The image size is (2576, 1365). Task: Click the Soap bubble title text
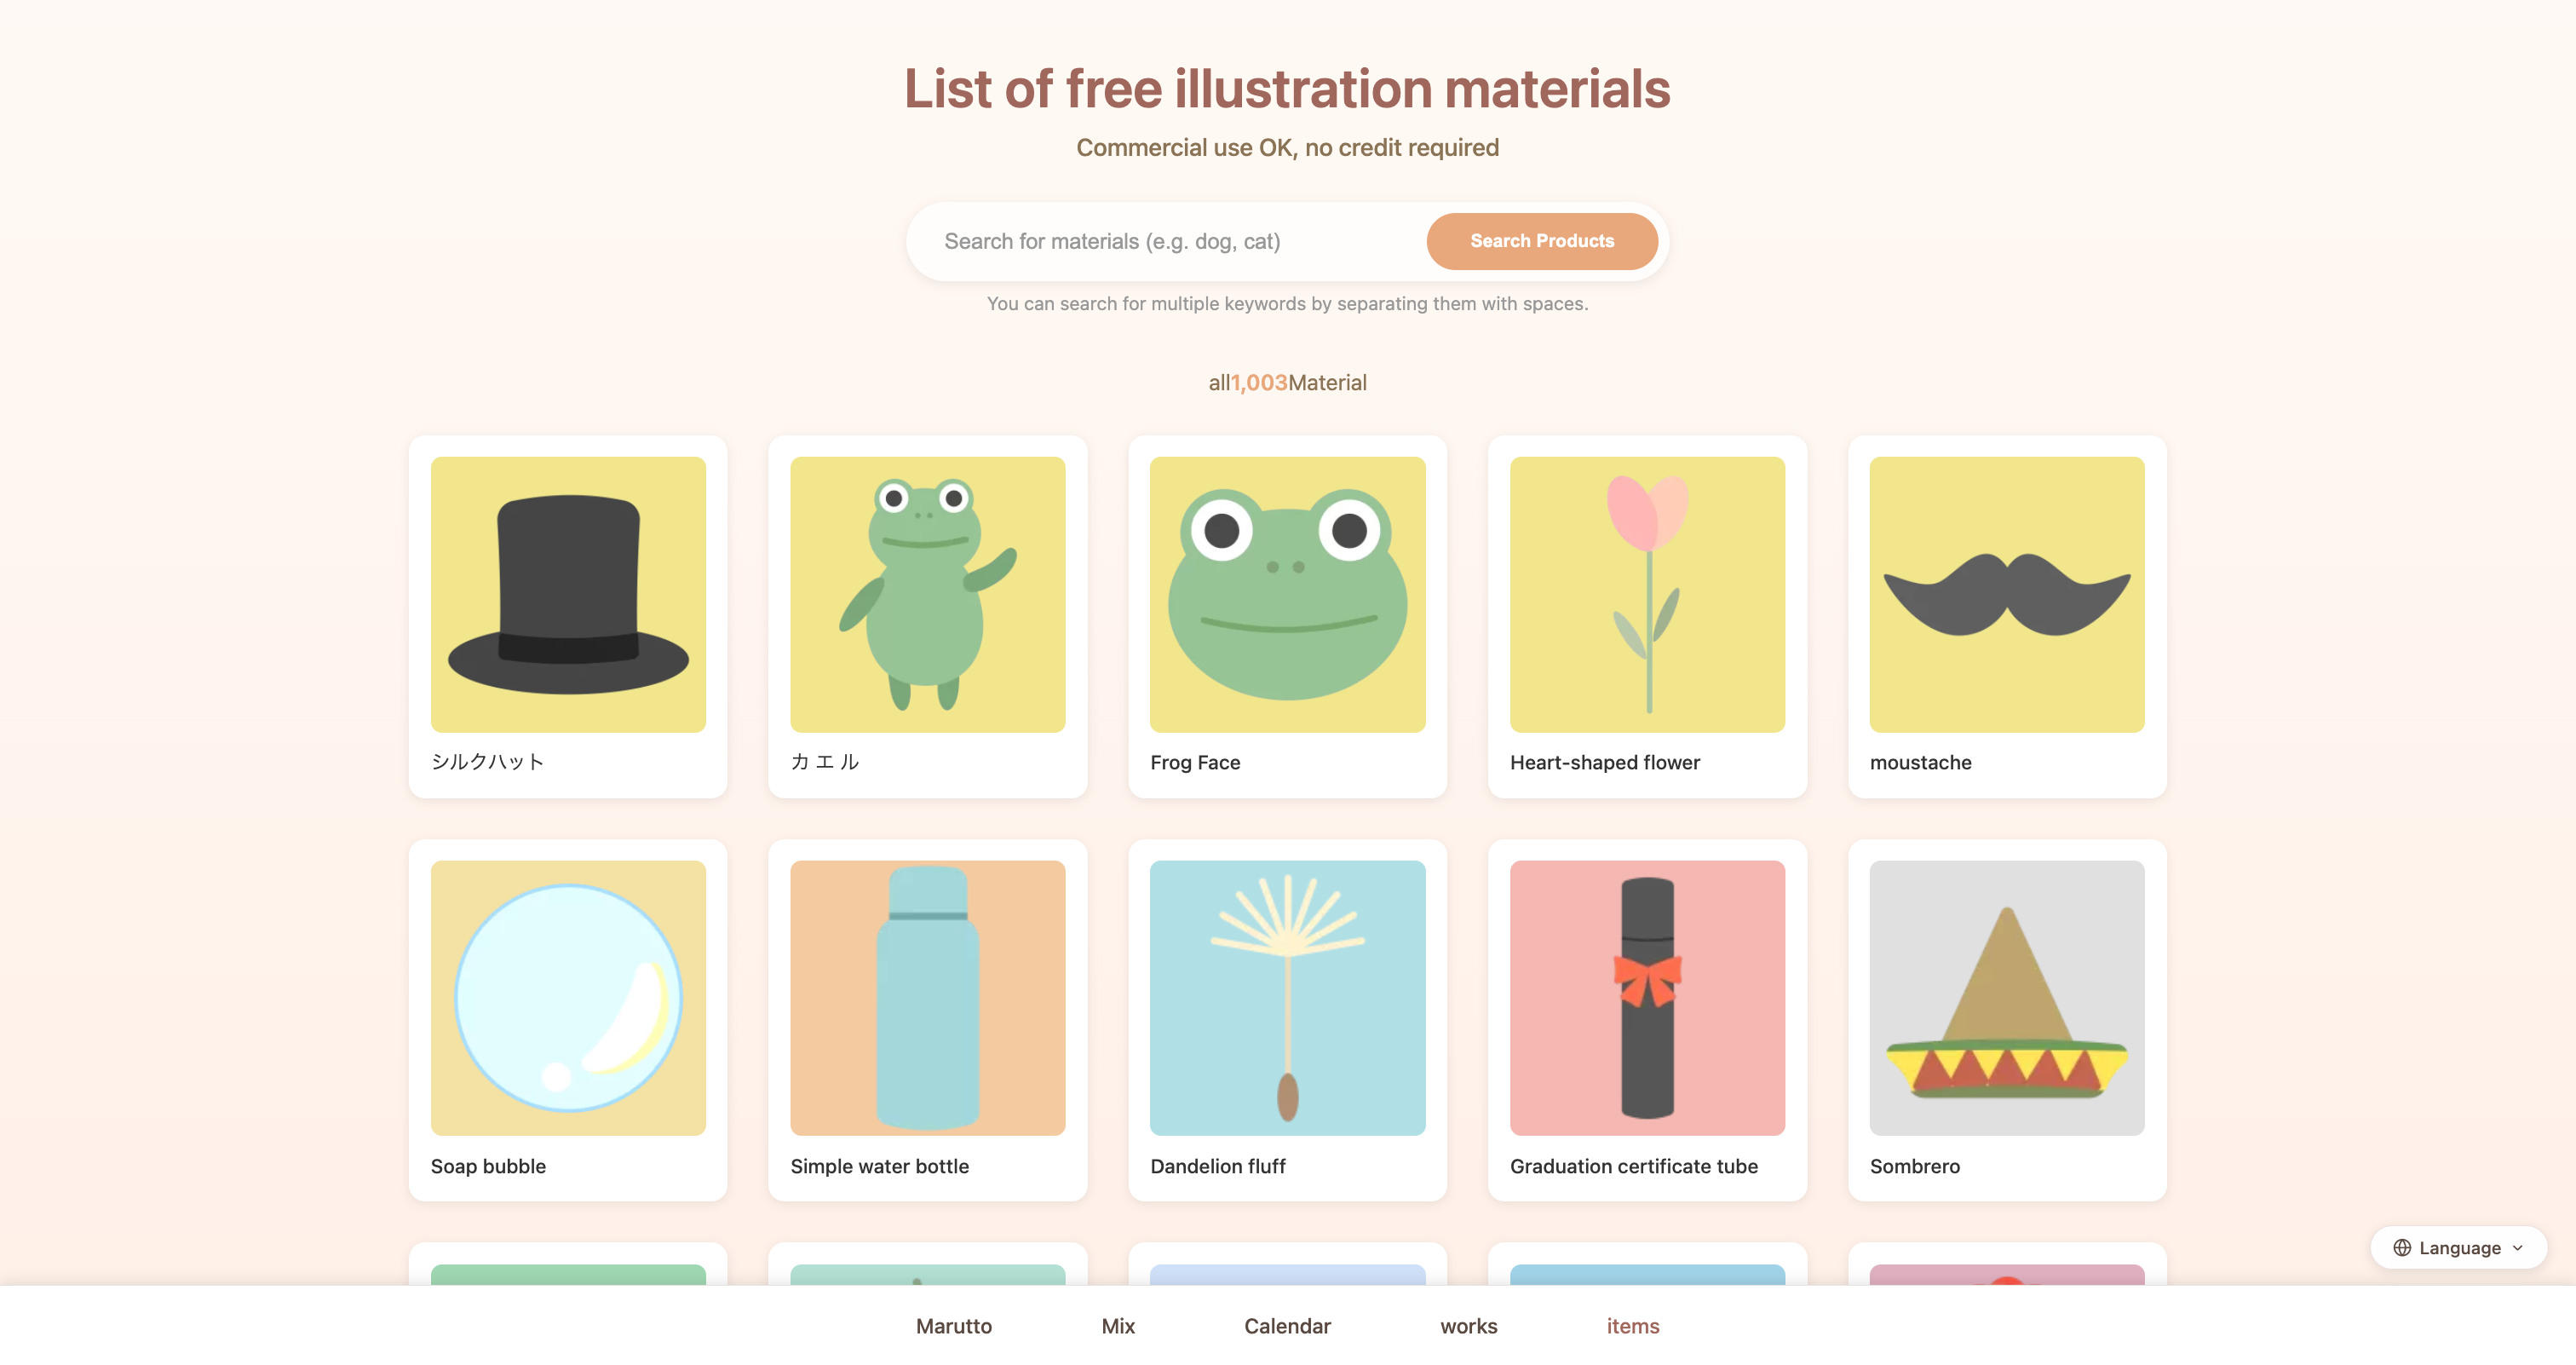pyautogui.click(x=488, y=1166)
